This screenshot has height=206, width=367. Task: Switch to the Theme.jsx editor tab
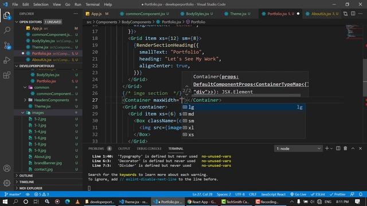point(237,14)
